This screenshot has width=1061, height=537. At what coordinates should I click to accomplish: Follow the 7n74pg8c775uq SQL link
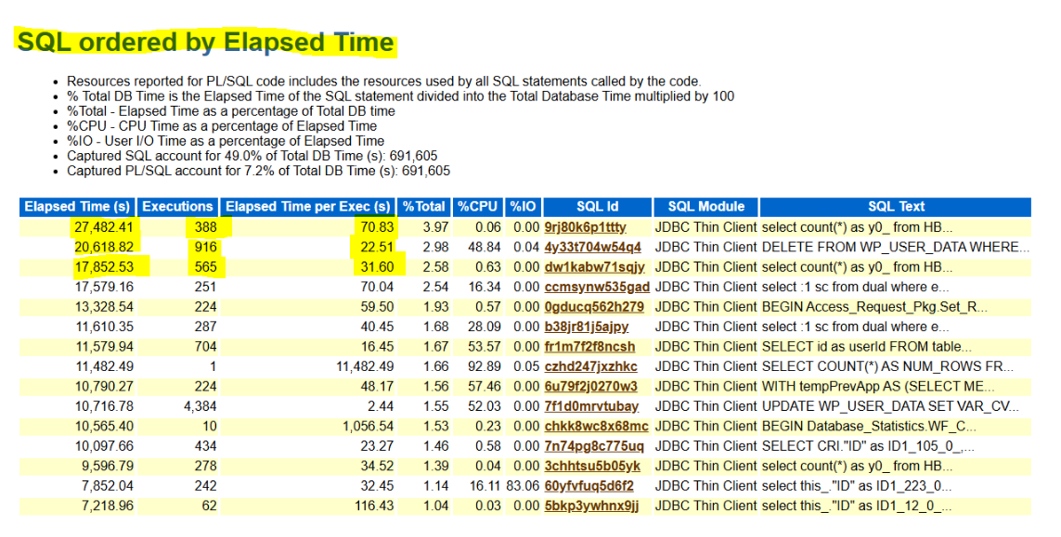point(594,446)
